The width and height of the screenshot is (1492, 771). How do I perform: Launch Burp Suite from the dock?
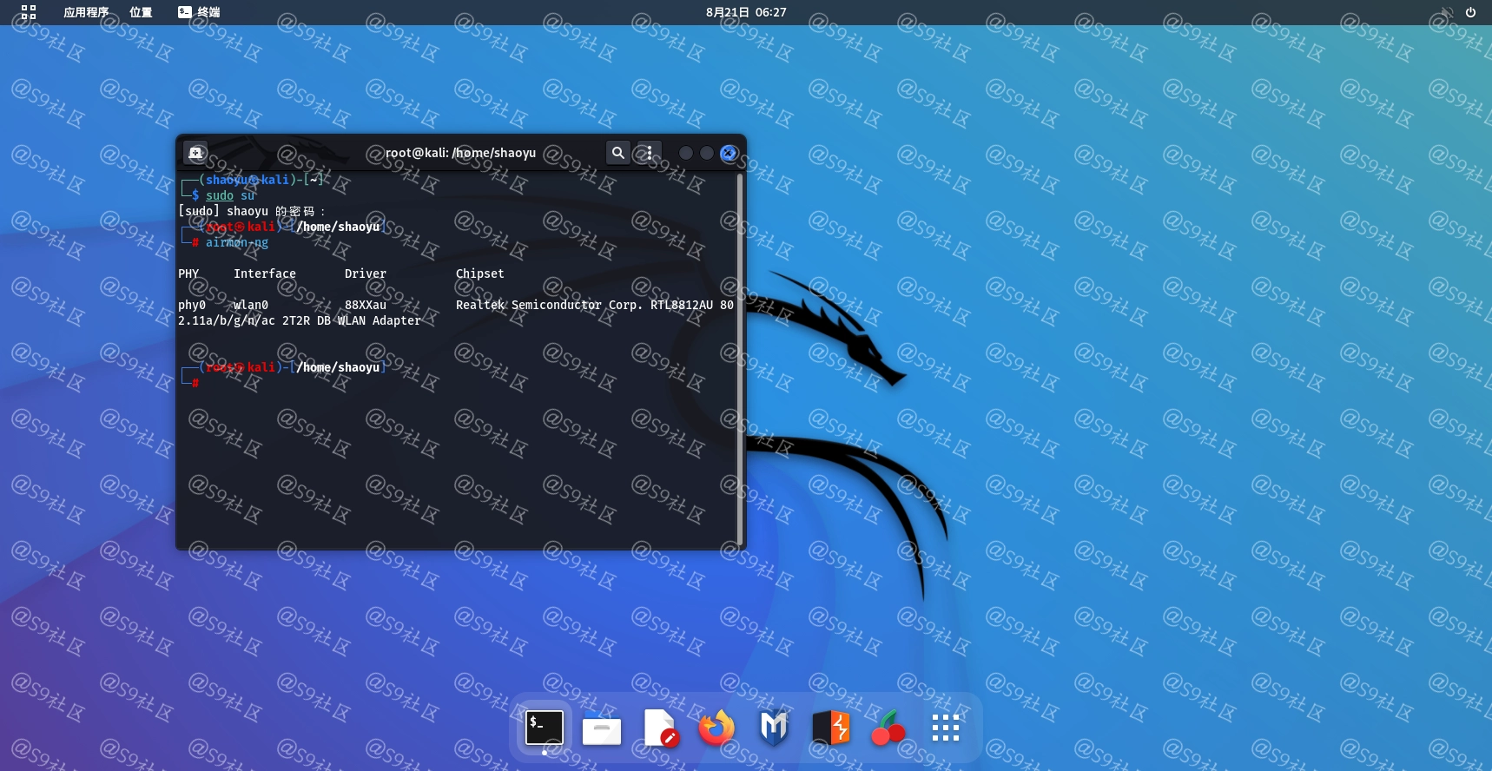click(831, 728)
